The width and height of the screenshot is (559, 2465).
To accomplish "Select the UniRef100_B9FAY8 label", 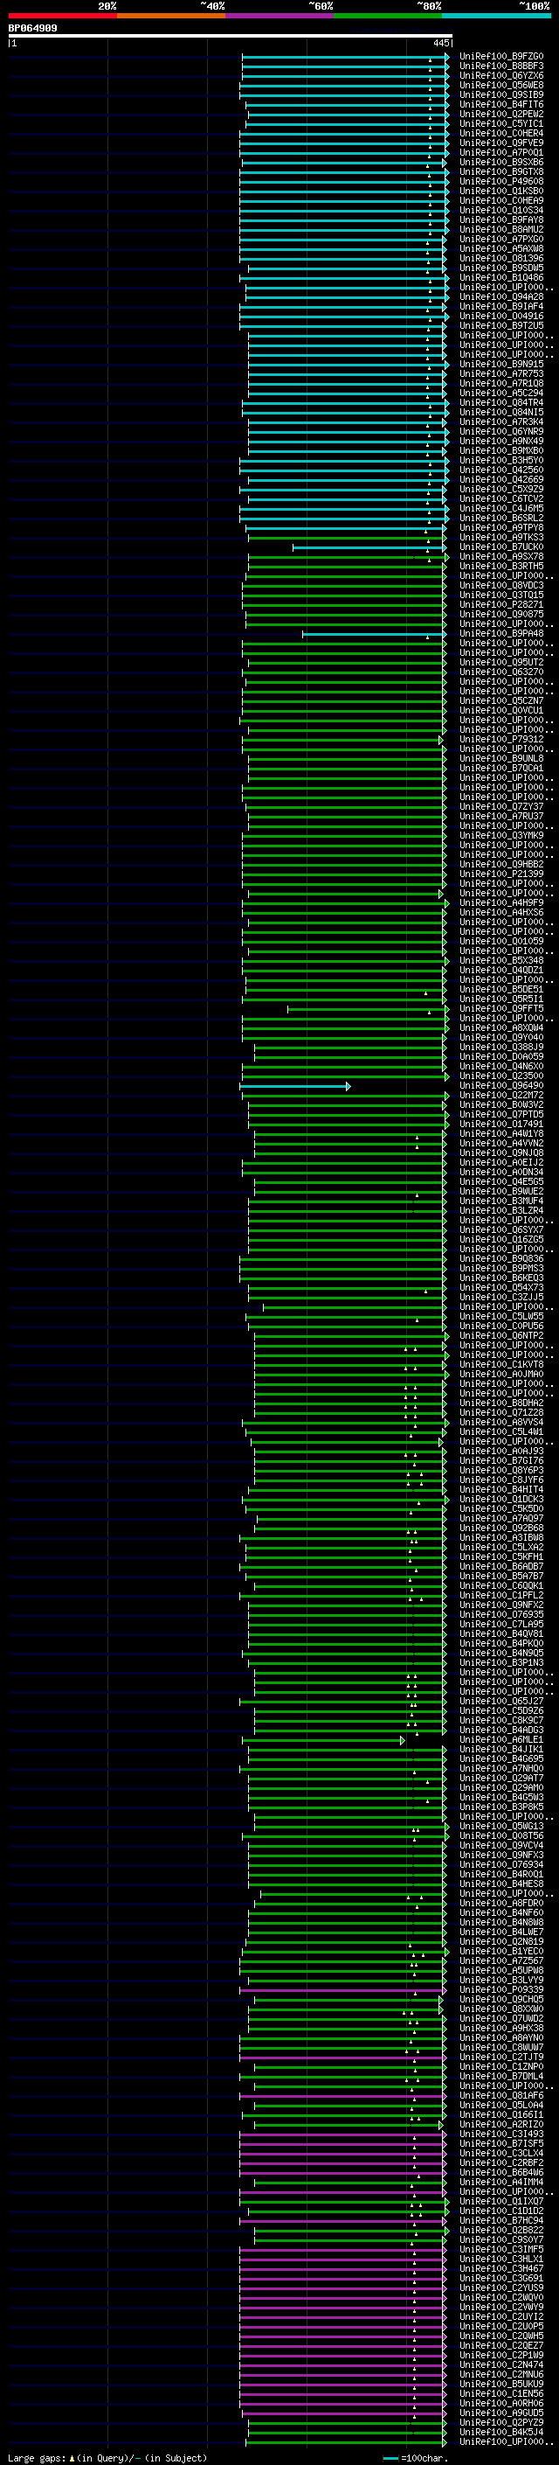I will (501, 220).
